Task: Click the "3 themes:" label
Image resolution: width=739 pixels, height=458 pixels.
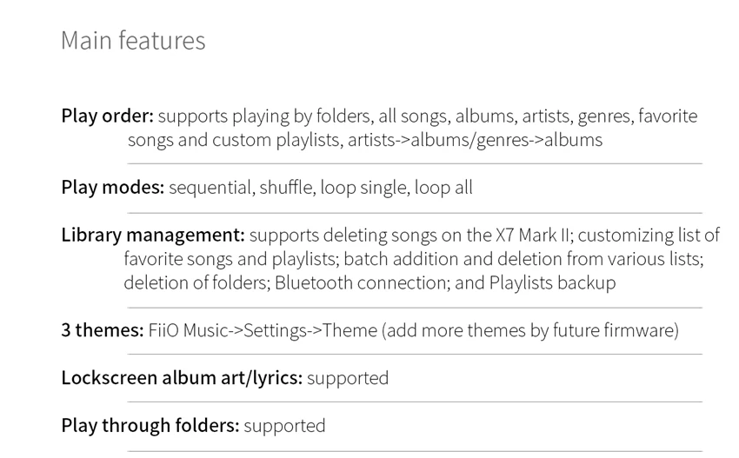Action: 102,330
